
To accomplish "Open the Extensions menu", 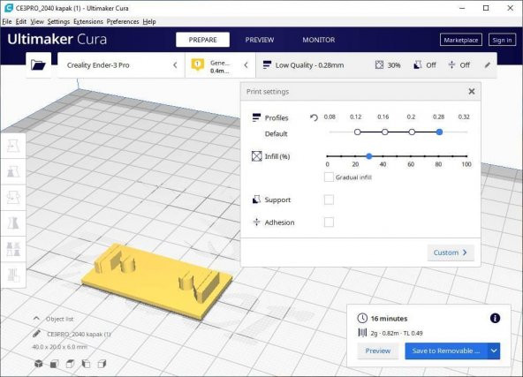I will 88,21.
